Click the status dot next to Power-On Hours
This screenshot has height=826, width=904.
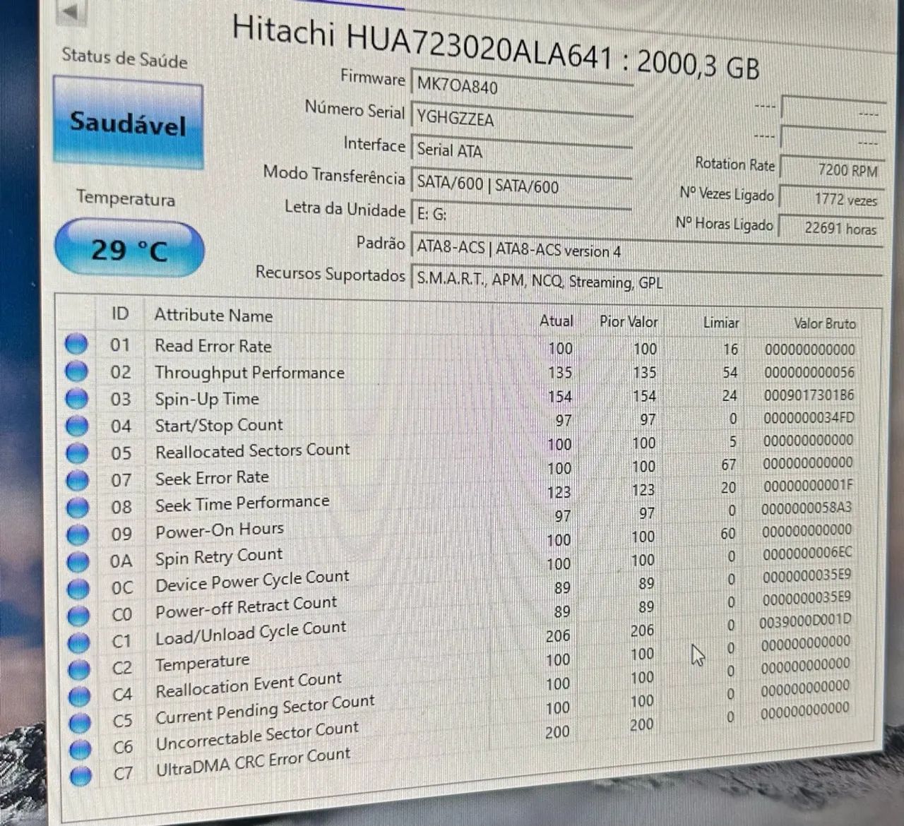tap(77, 534)
